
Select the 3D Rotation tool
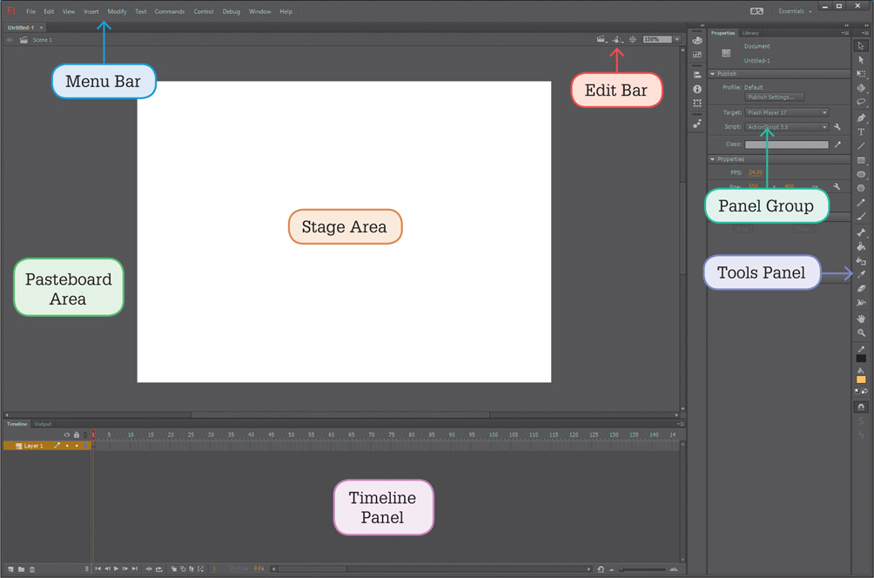861,88
